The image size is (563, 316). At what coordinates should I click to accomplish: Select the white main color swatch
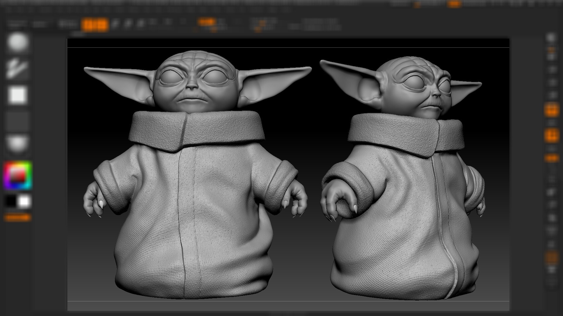(x=24, y=202)
